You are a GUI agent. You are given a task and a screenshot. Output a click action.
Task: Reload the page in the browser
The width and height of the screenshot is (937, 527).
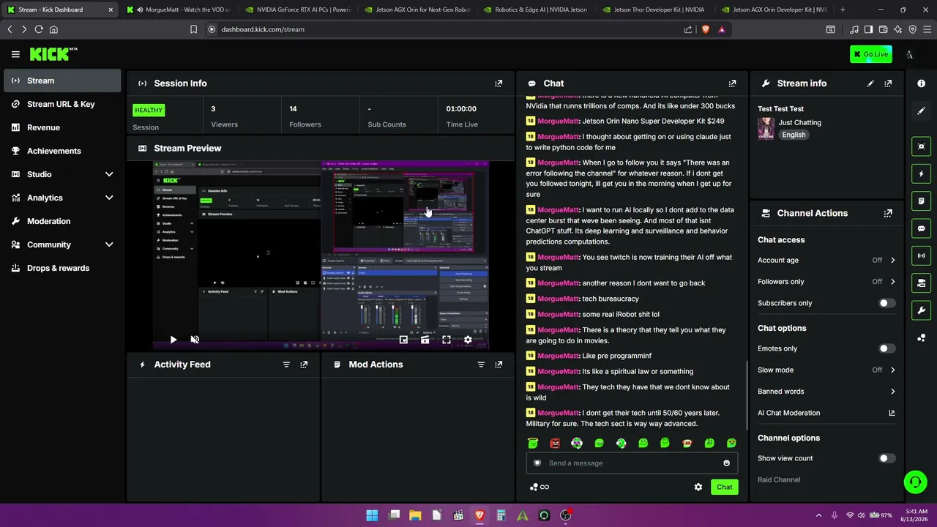[39, 29]
